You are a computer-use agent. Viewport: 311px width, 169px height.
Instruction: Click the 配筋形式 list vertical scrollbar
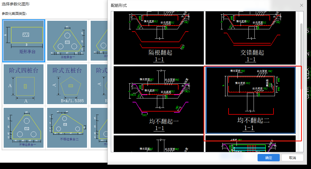[x=301, y=56]
